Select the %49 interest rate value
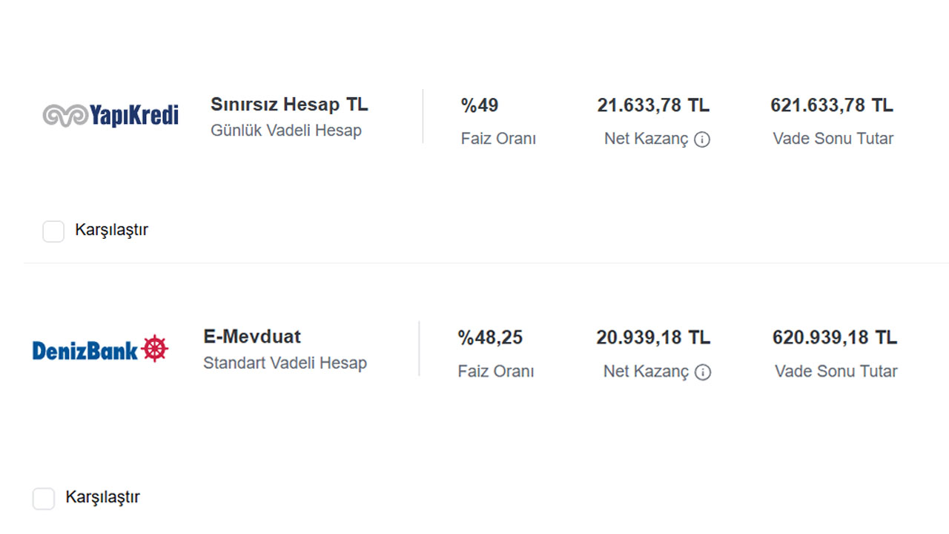Viewport: 949px width, 534px height. pyautogui.click(x=480, y=105)
